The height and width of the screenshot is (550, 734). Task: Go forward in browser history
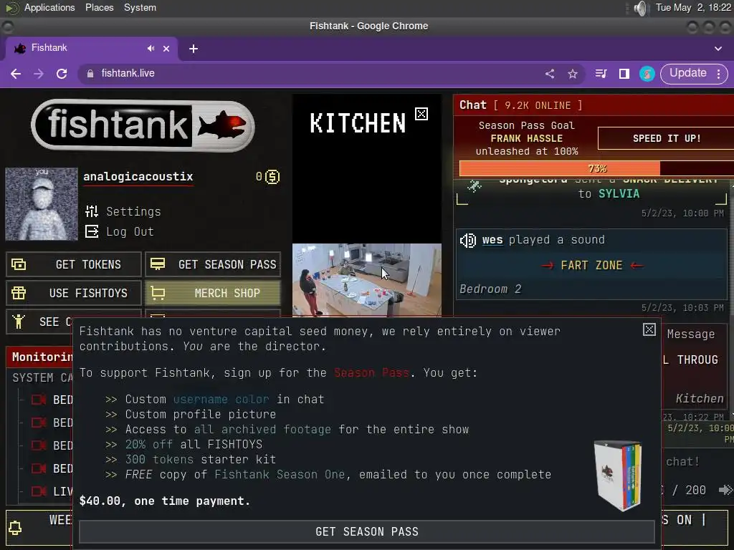click(x=39, y=74)
